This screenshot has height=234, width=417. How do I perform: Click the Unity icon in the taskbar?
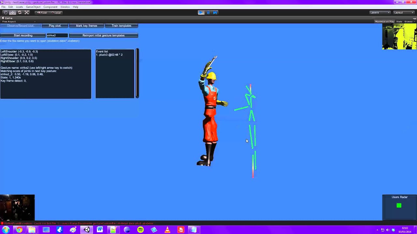pos(87,230)
